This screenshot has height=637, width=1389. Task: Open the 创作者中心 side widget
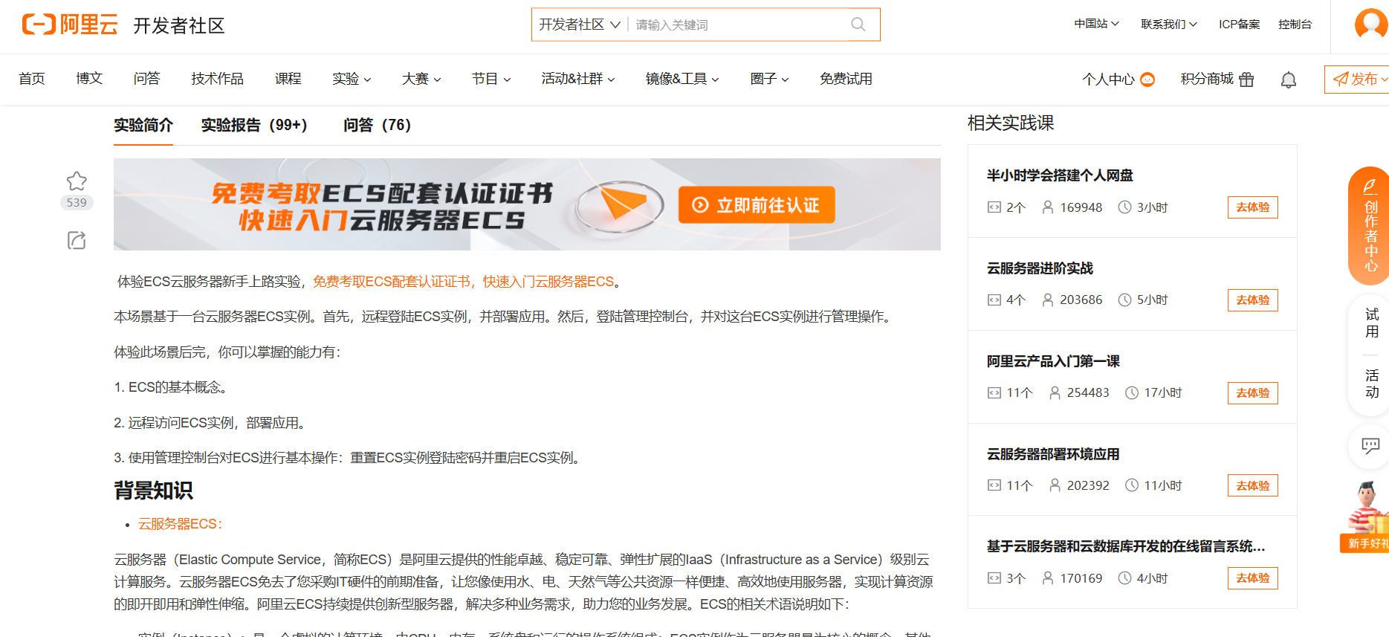[1369, 226]
